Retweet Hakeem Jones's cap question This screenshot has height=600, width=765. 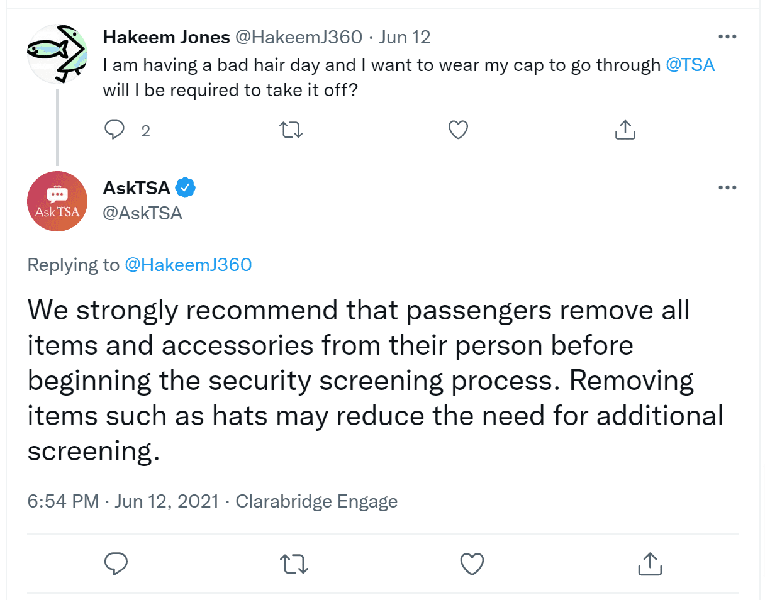point(291,130)
